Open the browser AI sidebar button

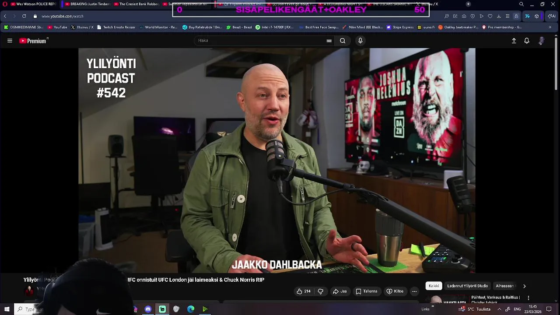(552, 16)
